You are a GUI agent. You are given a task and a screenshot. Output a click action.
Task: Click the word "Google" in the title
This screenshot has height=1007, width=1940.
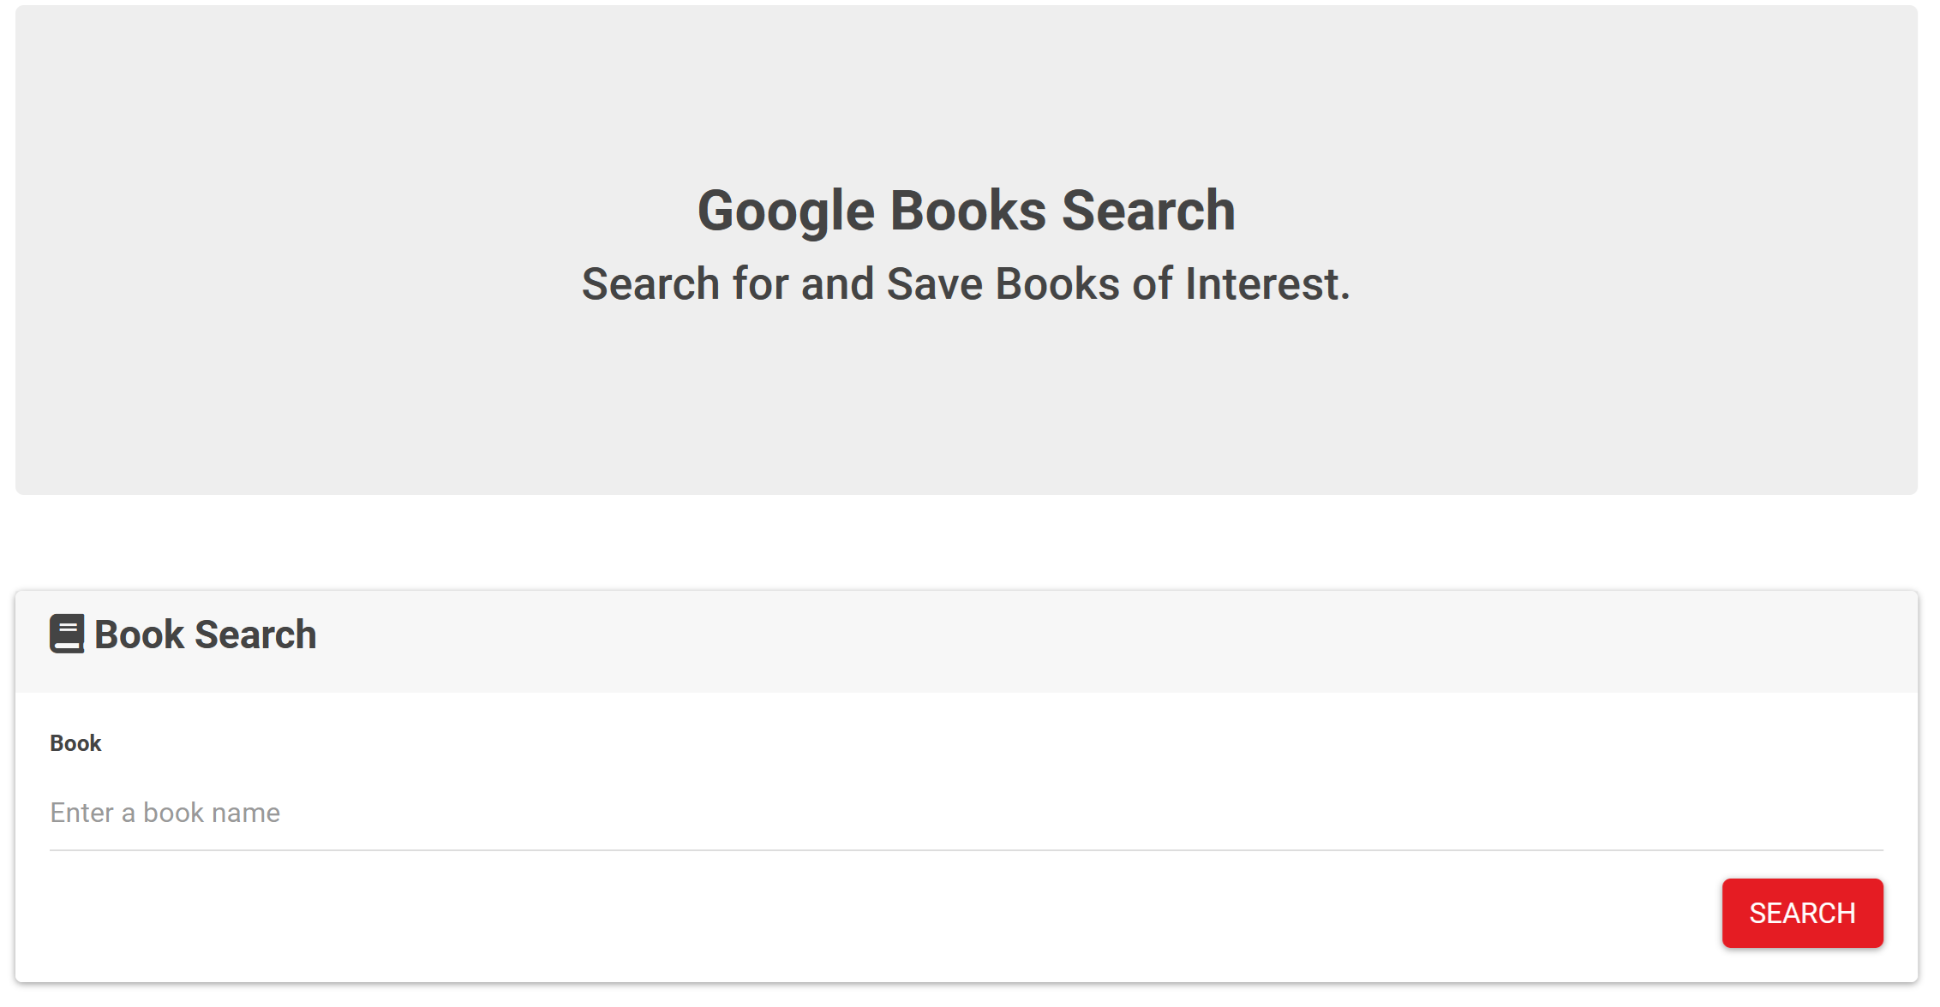[785, 211]
